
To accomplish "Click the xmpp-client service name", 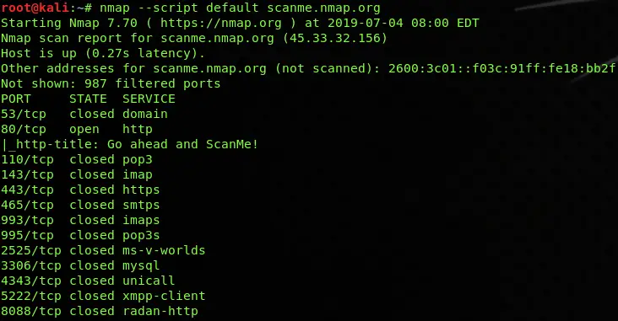I will click(x=164, y=296).
